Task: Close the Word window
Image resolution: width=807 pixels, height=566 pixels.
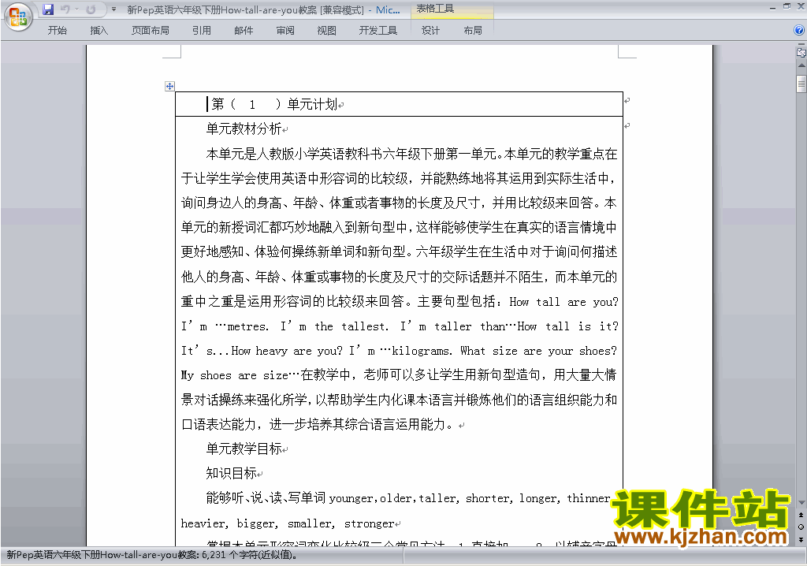Action: tap(801, 6)
